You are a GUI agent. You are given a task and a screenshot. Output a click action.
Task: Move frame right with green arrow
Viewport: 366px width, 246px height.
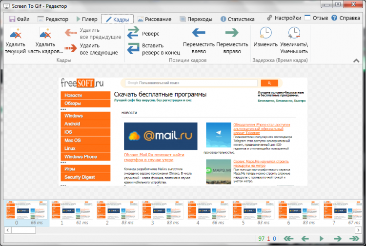232,33
